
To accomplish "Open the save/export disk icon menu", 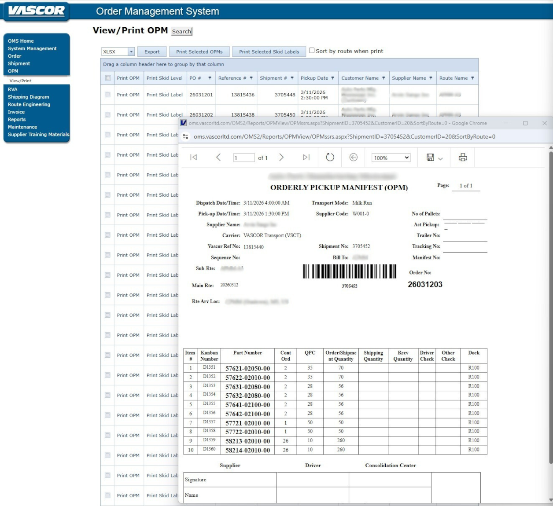I will pos(434,158).
